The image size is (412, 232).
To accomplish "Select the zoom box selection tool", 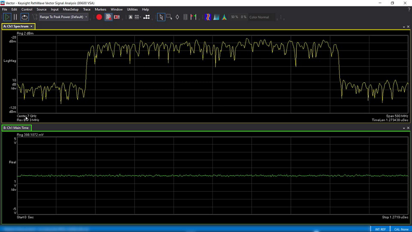I will [x=169, y=17].
